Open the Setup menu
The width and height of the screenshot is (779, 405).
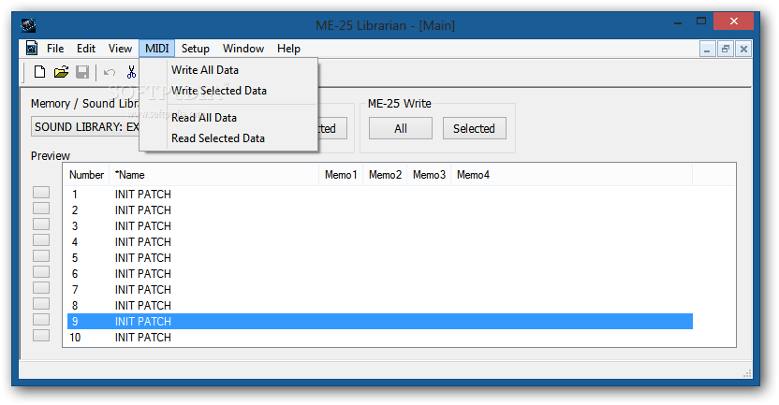[196, 49]
